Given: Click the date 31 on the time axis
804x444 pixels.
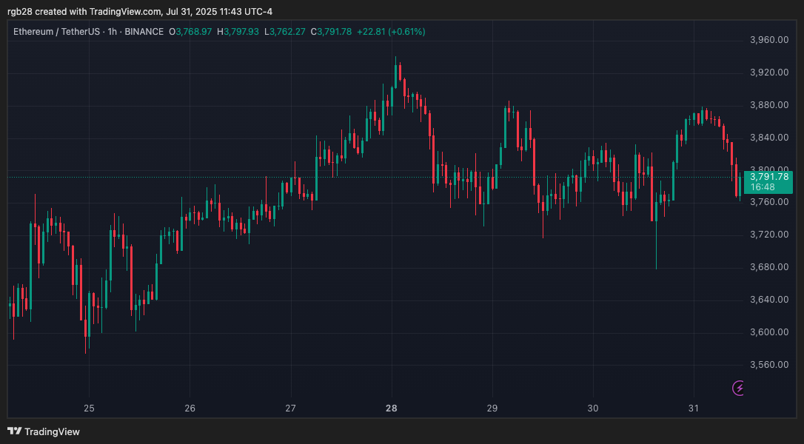Looking at the screenshot, I should click(694, 408).
